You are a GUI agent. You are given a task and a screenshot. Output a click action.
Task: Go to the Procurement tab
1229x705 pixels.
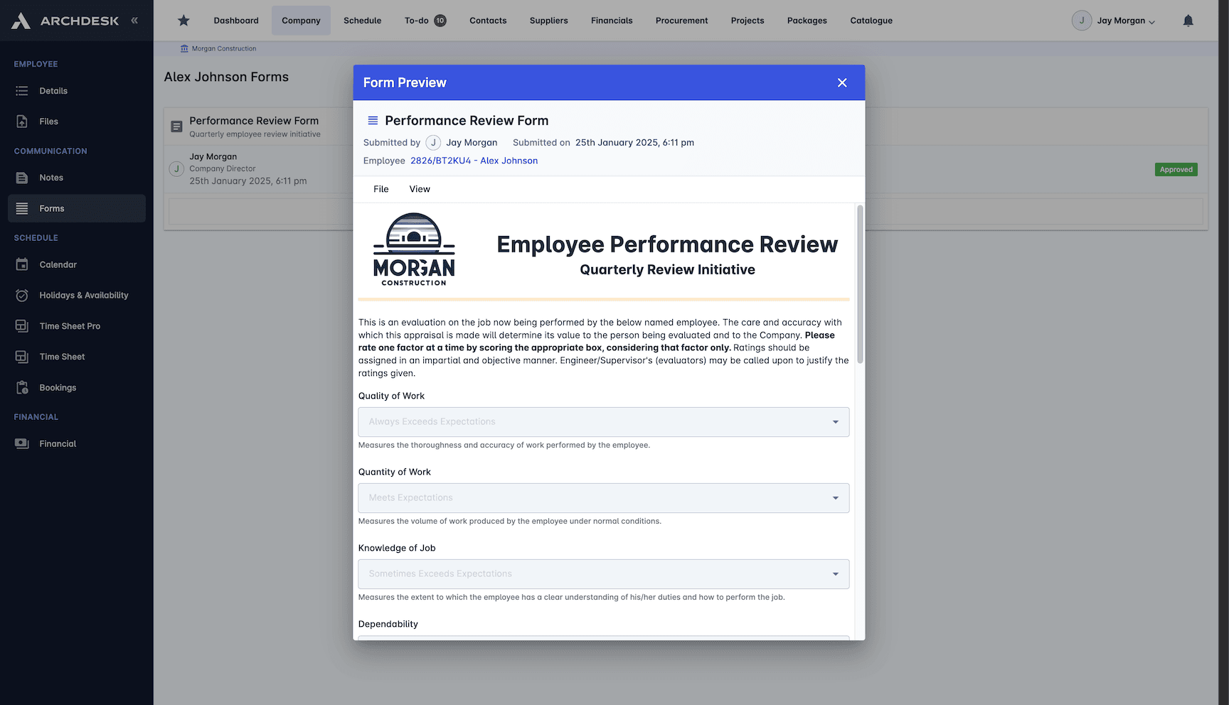[x=681, y=21]
